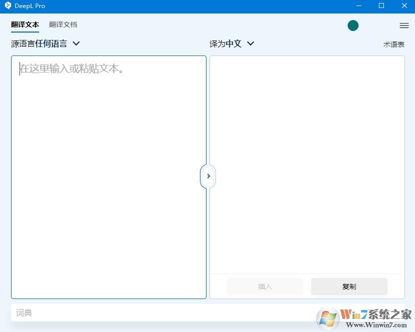
Task: Expand the chevron next to 译为中文
Action: click(251, 43)
